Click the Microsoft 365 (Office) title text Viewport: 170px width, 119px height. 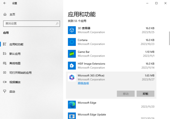point(91,76)
